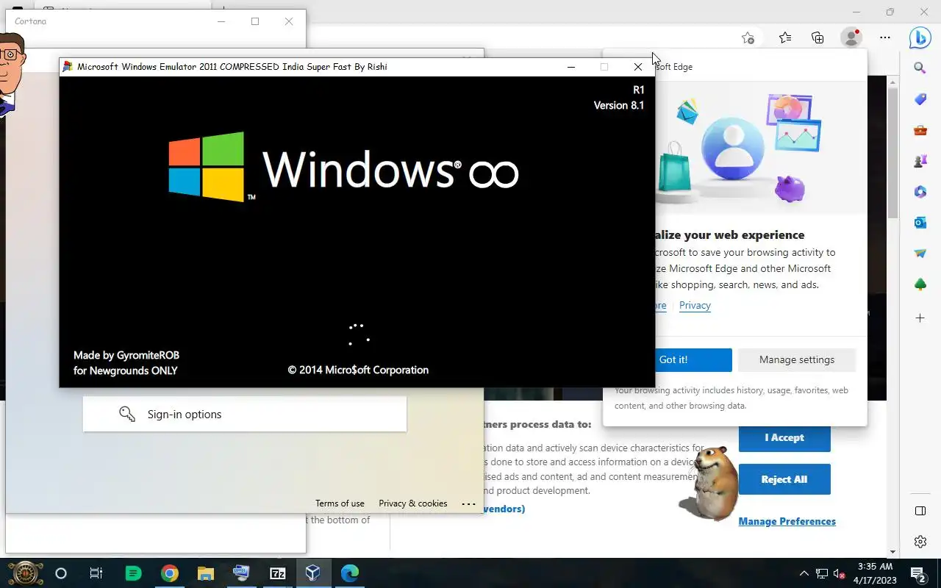This screenshot has height=588, width=941.
Task: Click the "vendors)" link on consent page
Action: (x=504, y=509)
